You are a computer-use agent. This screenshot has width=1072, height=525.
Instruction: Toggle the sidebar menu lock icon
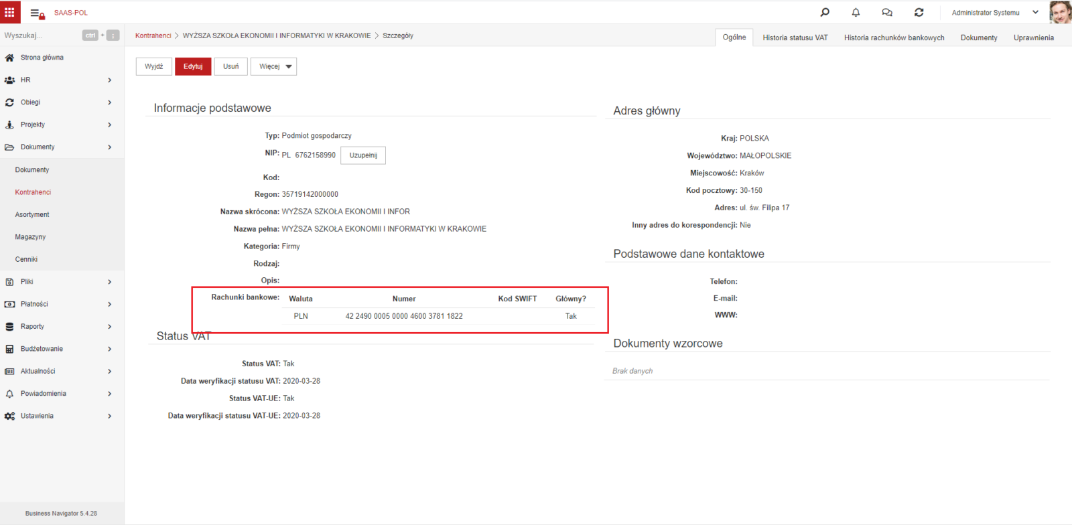point(38,13)
